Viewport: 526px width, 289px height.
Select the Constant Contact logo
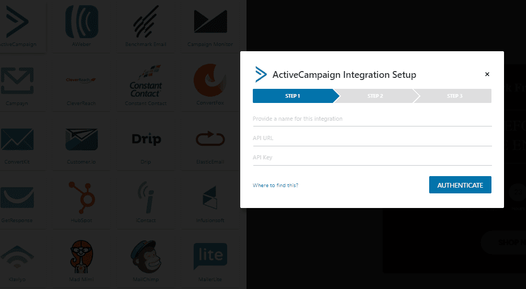click(146, 82)
